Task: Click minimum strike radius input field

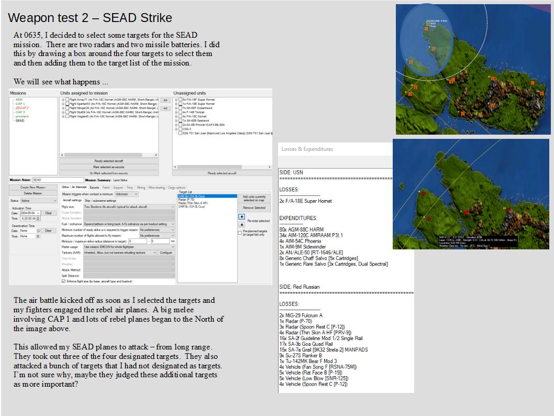Action: tap(137, 241)
